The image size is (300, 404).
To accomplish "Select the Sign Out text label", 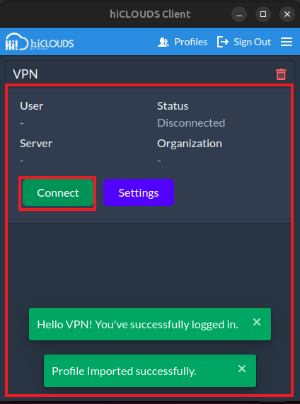I will click(x=252, y=42).
